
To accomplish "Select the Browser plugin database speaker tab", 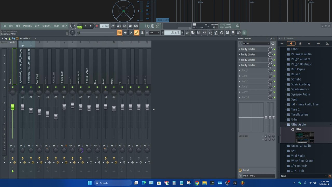I will [291, 44].
